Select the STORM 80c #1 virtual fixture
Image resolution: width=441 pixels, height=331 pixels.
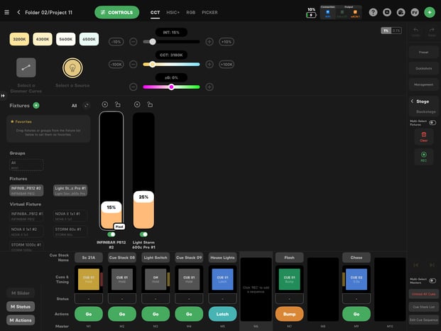(x=70, y=232)
